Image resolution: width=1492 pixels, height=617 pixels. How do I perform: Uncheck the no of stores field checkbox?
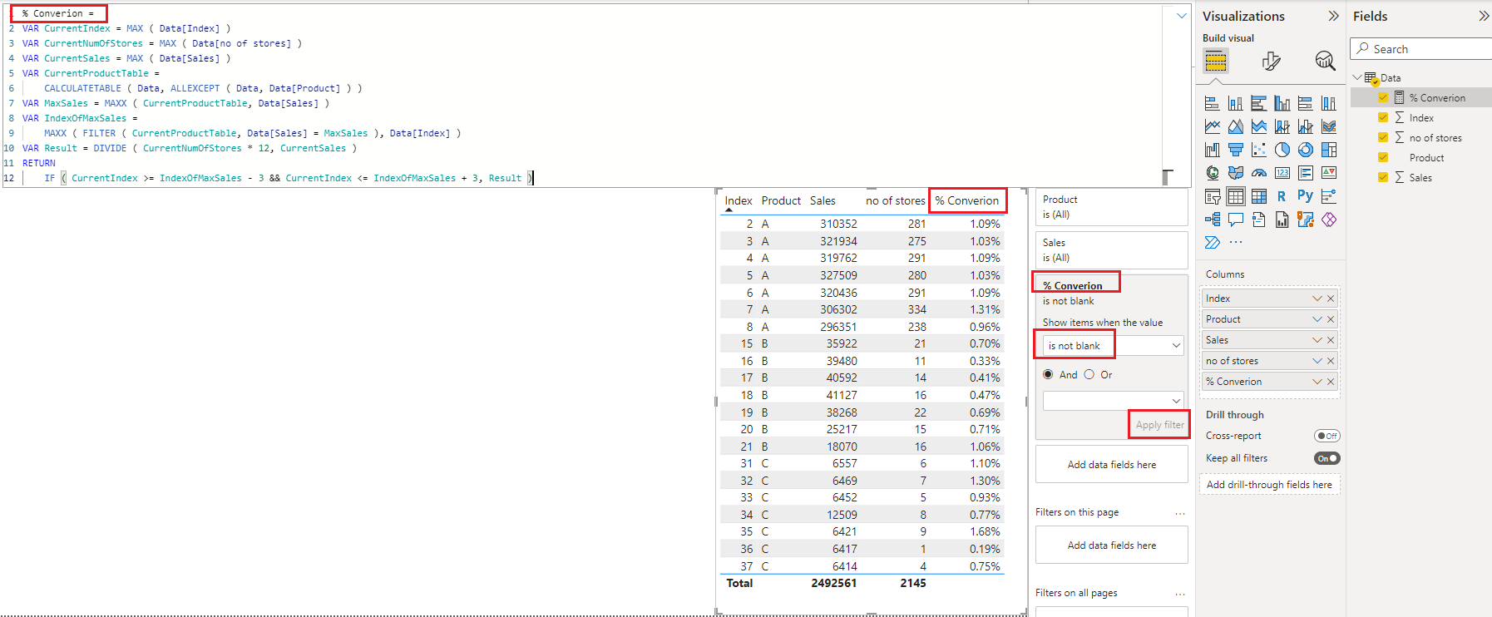click(1383, 138)
